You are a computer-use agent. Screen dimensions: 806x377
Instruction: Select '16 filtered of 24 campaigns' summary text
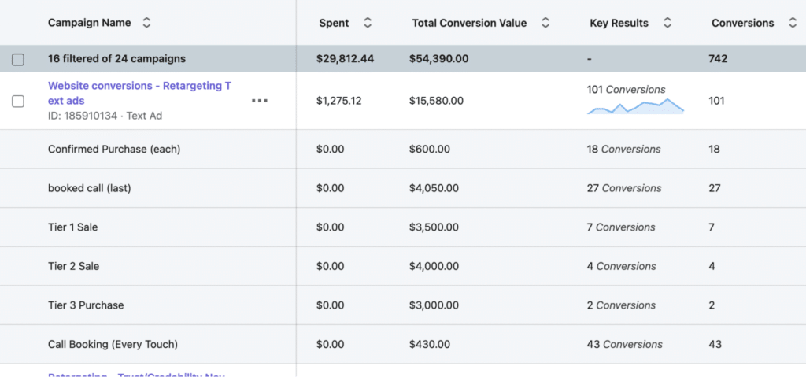116,58
